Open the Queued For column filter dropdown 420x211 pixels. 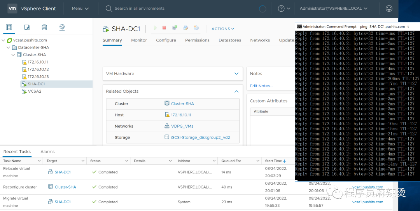click(x=258, y=161)
